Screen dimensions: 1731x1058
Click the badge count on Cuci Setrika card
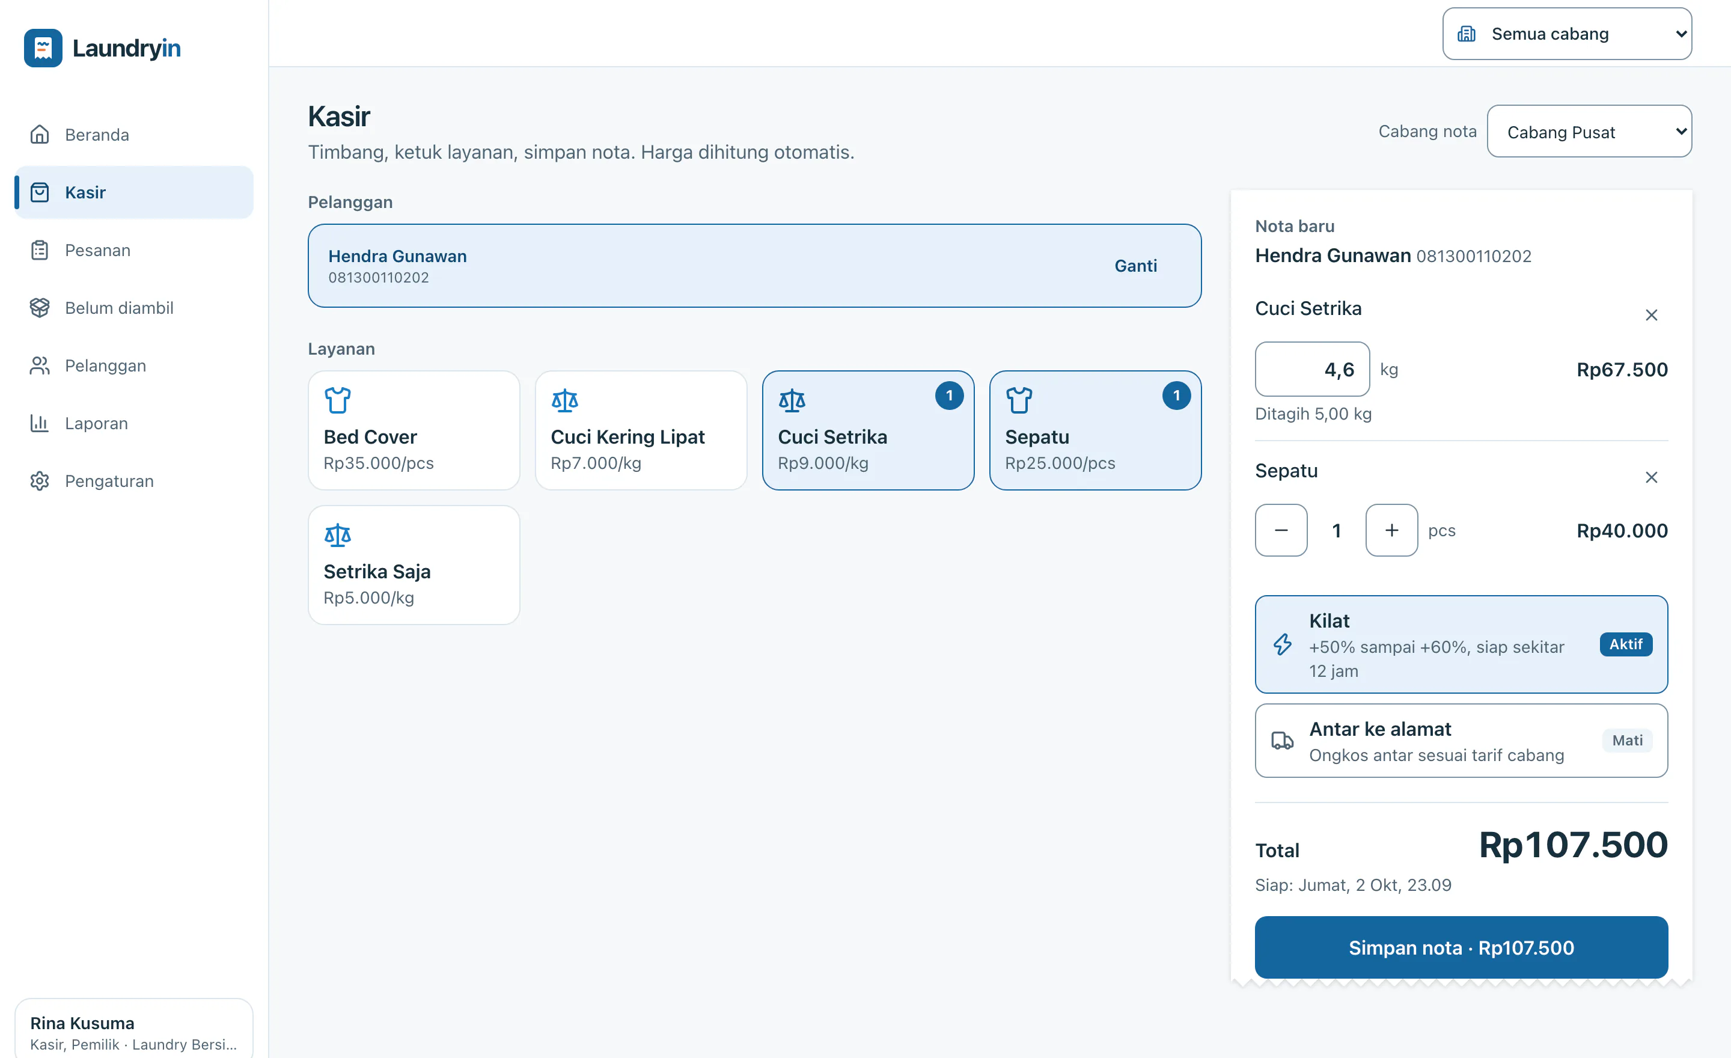click(949, 396)
